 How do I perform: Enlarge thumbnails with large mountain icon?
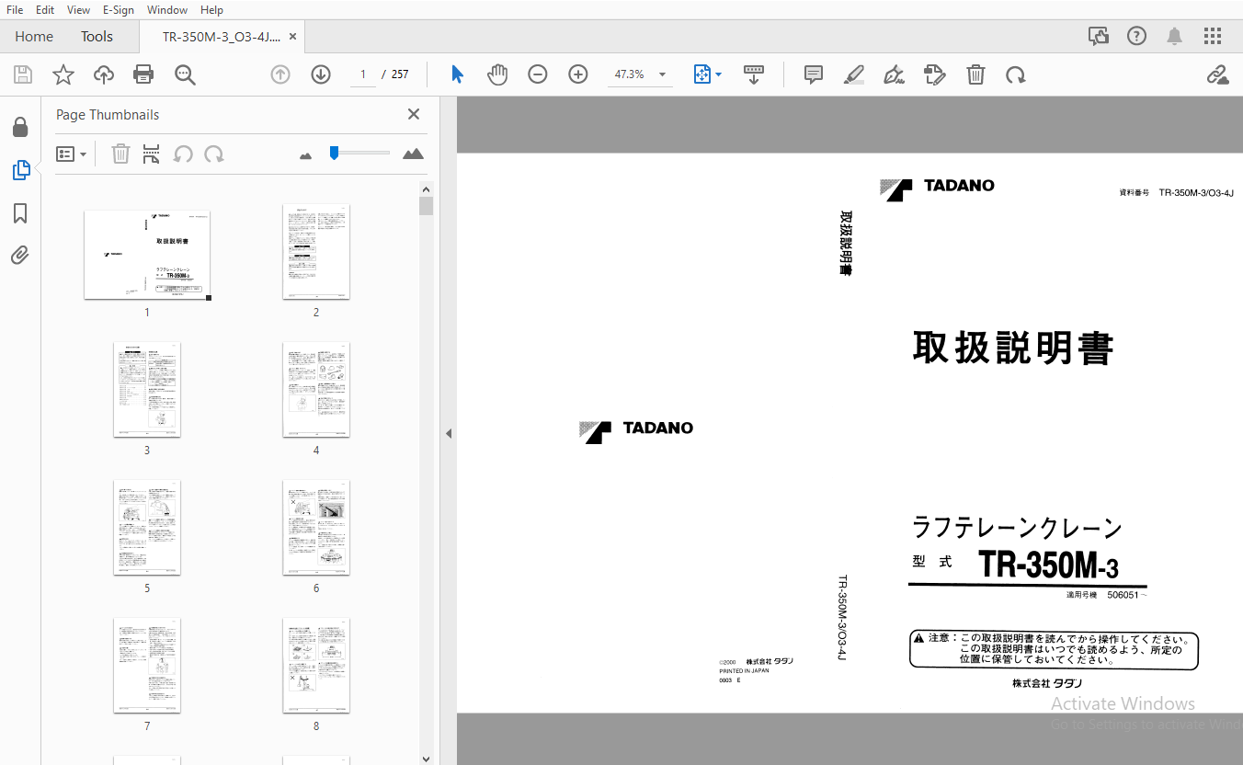414,154
